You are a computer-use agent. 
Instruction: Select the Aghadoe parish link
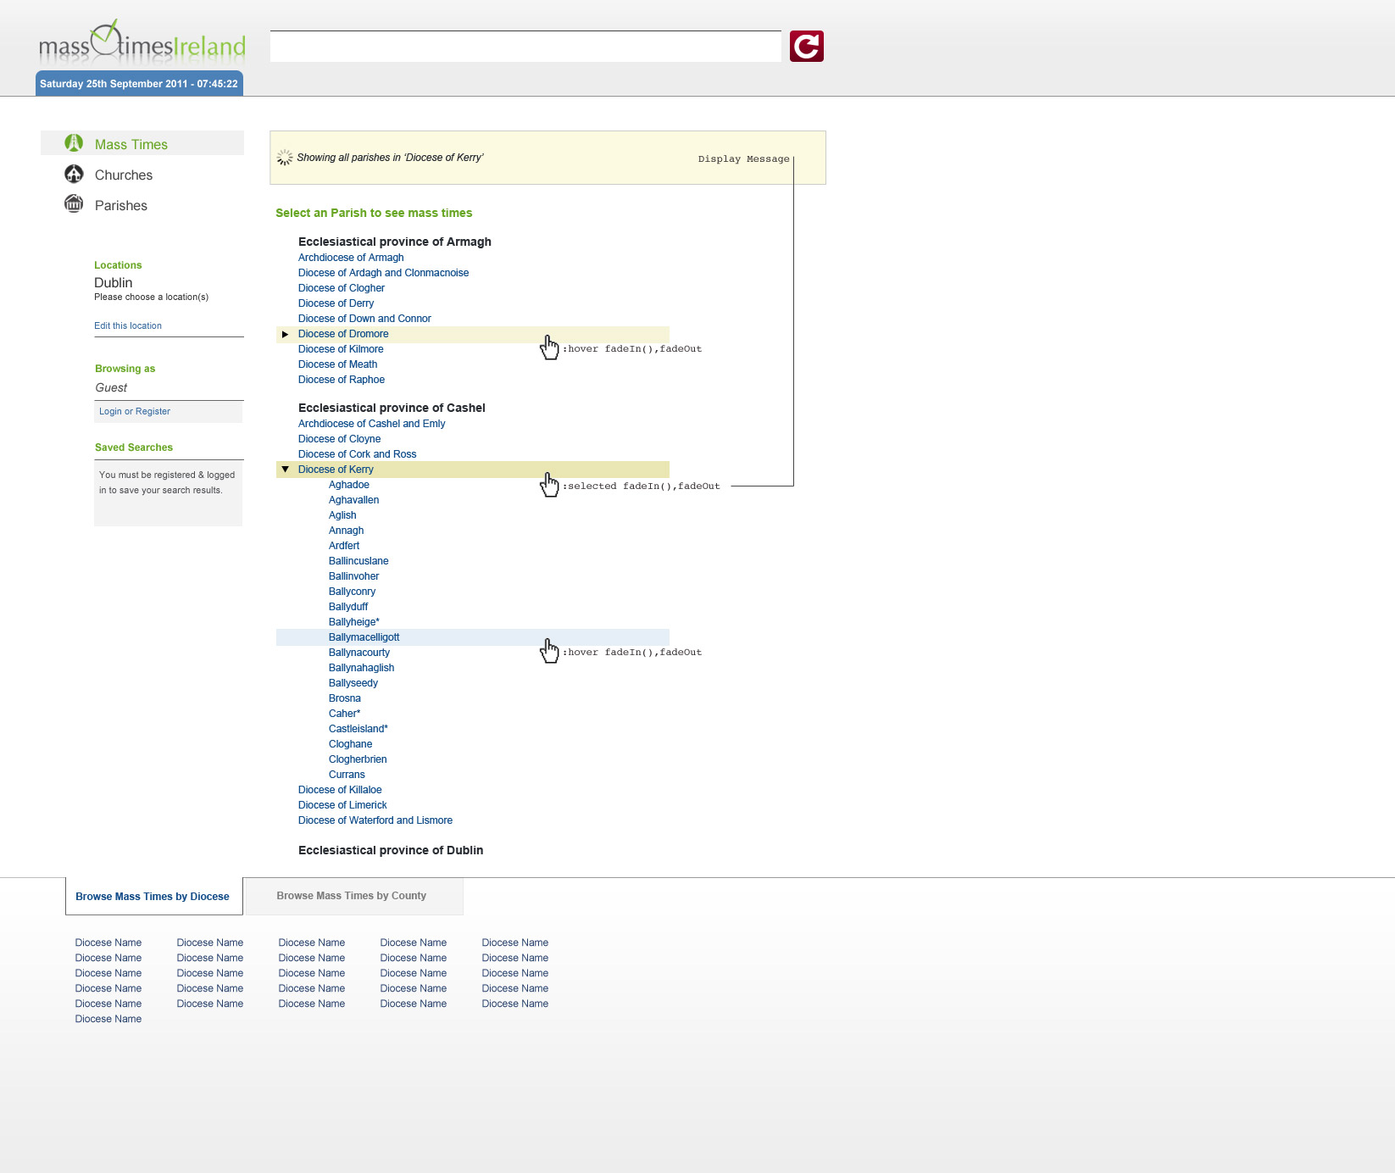tap(349, 485)
